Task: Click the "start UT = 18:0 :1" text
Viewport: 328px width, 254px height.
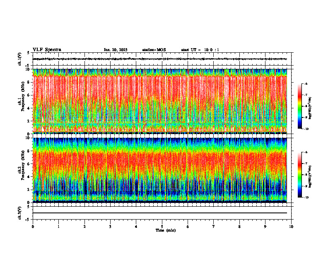Action: [x=200, y=50]
